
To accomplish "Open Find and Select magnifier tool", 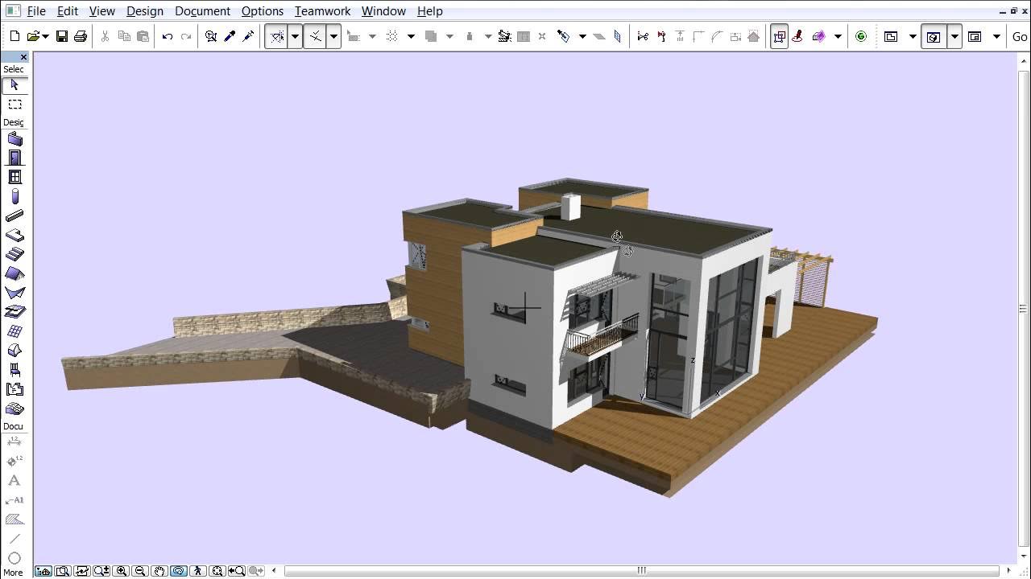I will tap(211, 36).
